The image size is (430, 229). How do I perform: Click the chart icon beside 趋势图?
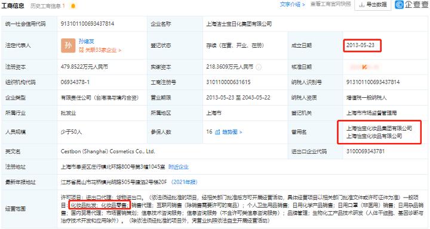click(x=217, y=132)
